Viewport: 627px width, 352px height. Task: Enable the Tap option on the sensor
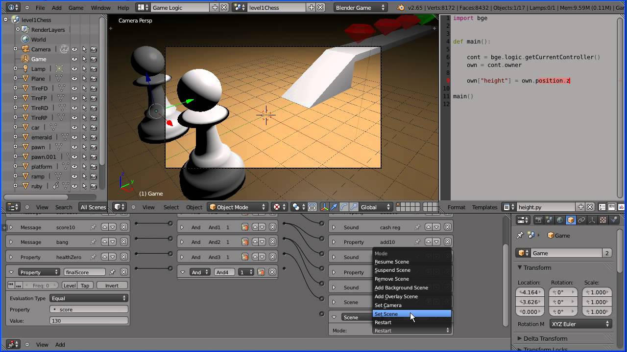85,286
